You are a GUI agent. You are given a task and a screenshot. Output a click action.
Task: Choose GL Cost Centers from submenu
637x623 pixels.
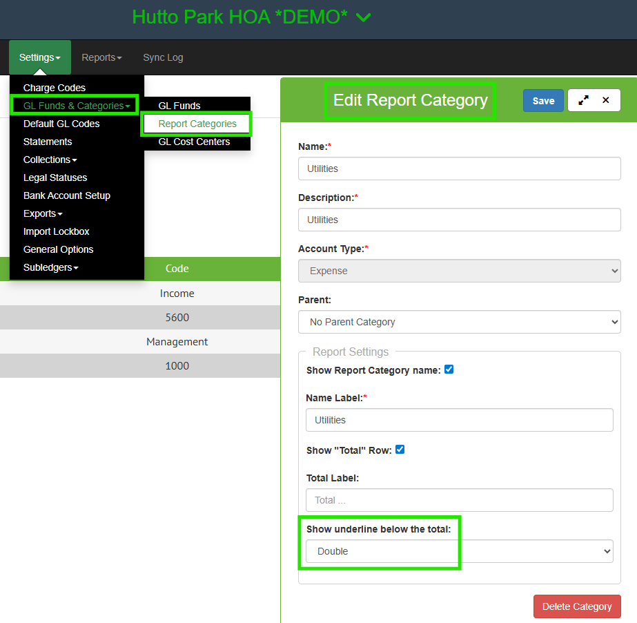(x=194, y=142)
